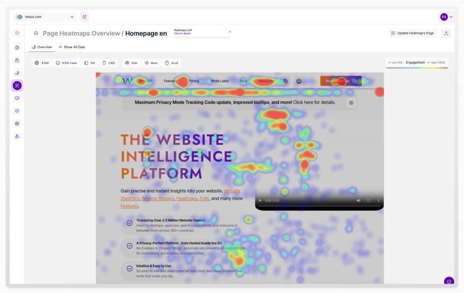Click the back arrow before Page Heatmaps Overview
464x293 pixels.
click(36, 33)
